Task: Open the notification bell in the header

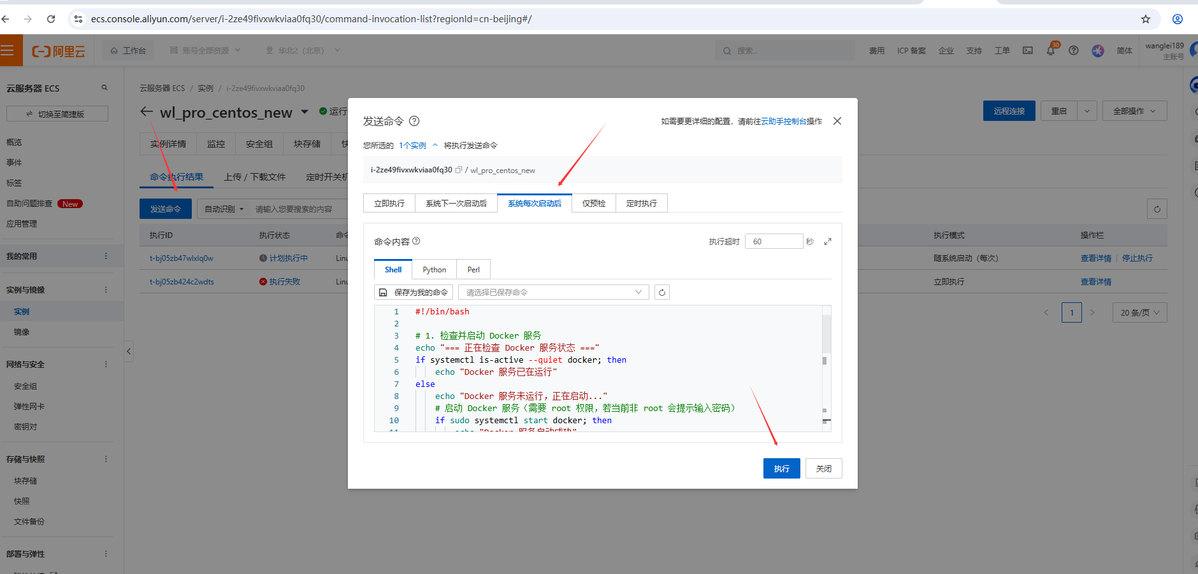Action: (x=1050, y=51)
